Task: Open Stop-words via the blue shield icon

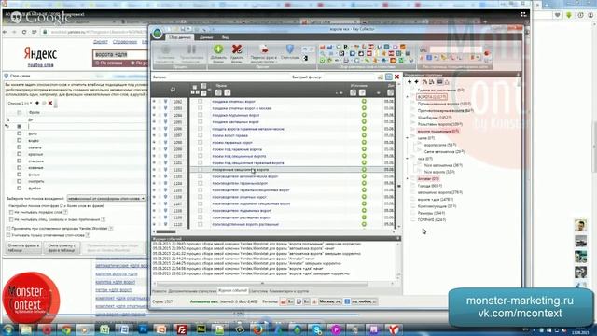Action: pyautogui.click(x=290, y=49)
